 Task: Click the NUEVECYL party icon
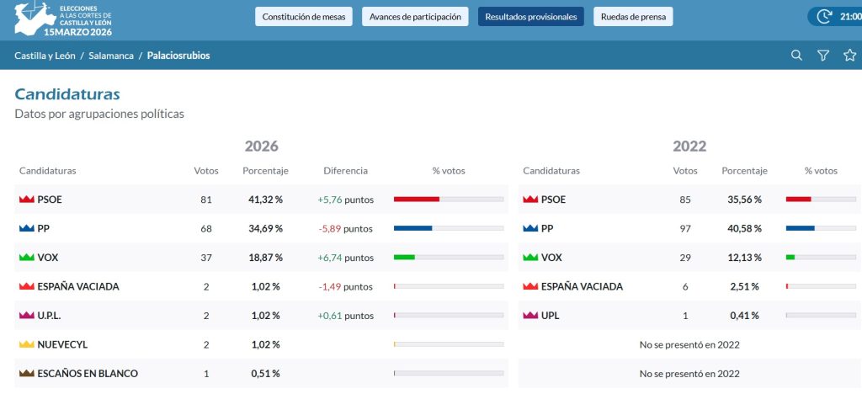coord(26,345)
